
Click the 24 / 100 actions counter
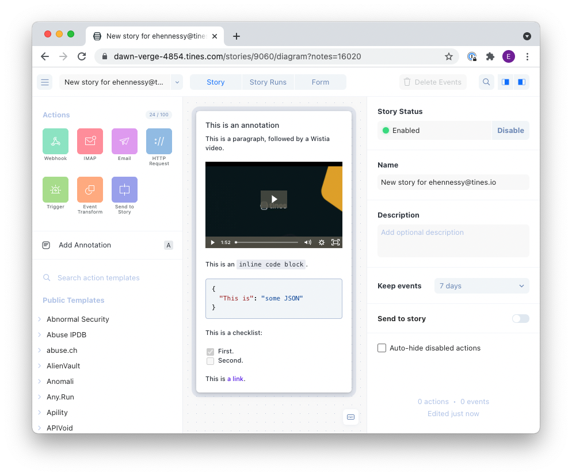click(x=159, y=115)
